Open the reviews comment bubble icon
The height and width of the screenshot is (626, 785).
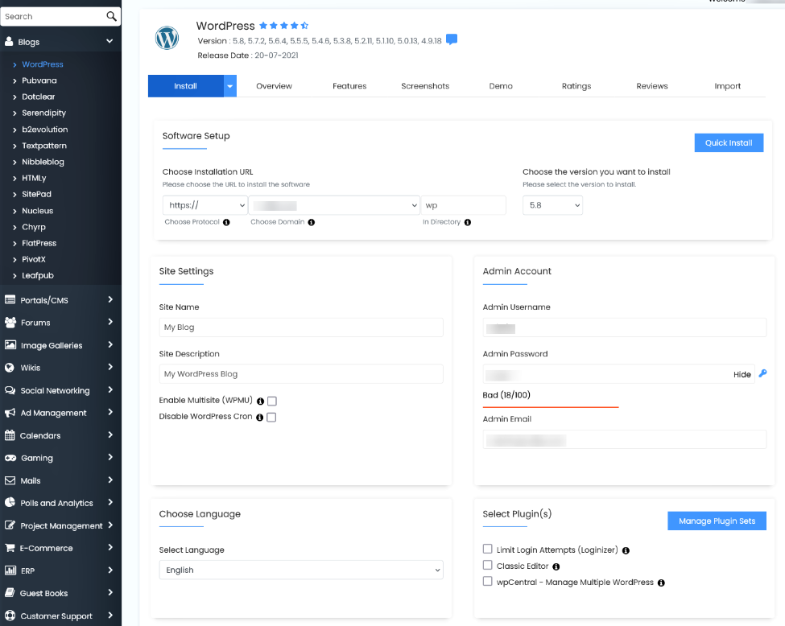(452, 39)
